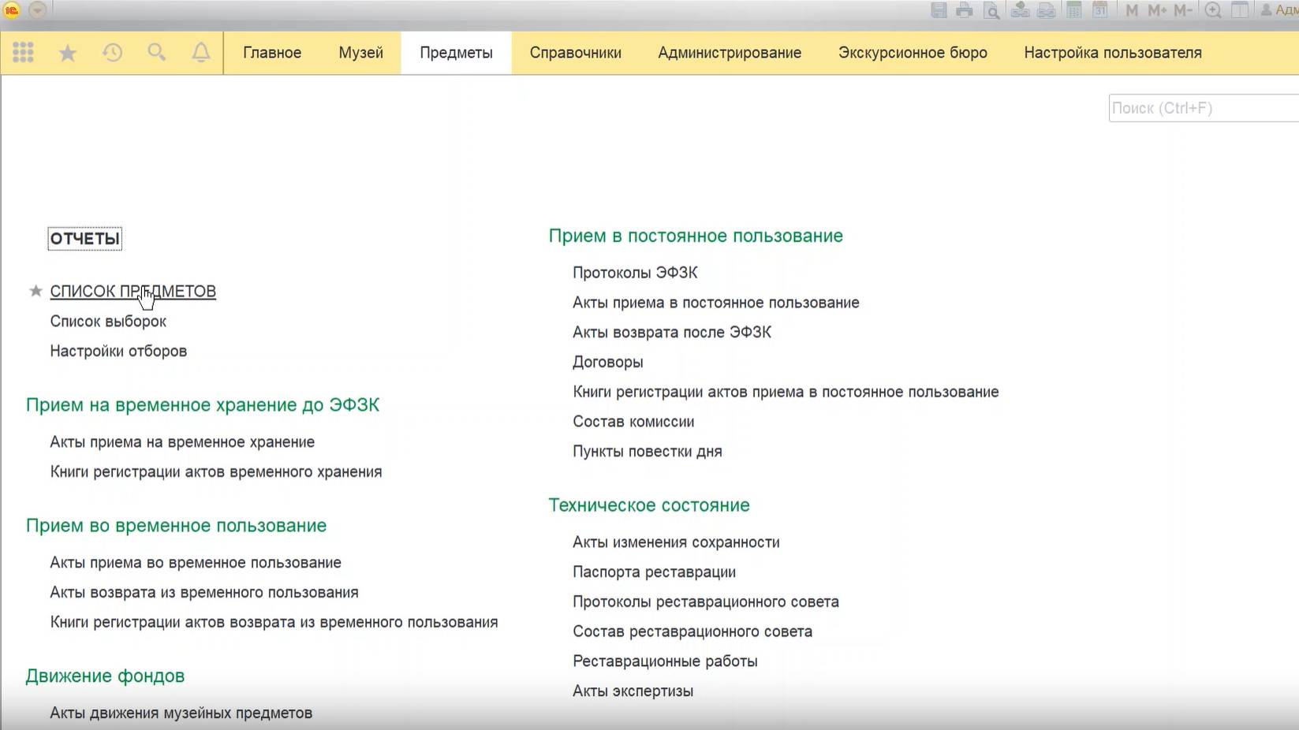Open Протоколы ЭФЗК list
Screen dimensions: 1299x730
pyautogui.click(x=635, y=272)
